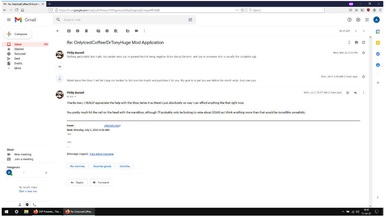Compose a new email
This screenshot has height=217, width=386.
tap(18, 34)
